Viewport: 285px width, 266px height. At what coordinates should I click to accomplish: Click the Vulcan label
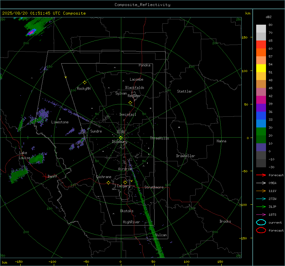coord(161,235)
